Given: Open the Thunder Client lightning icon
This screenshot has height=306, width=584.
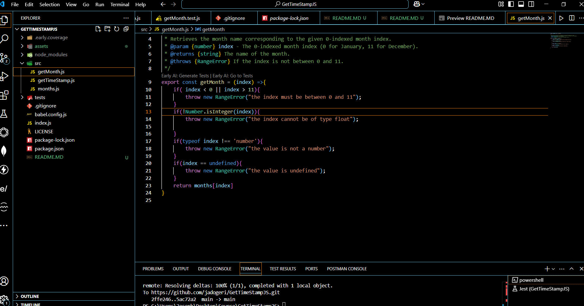Looking at the screenshot, I should (4, 170).
